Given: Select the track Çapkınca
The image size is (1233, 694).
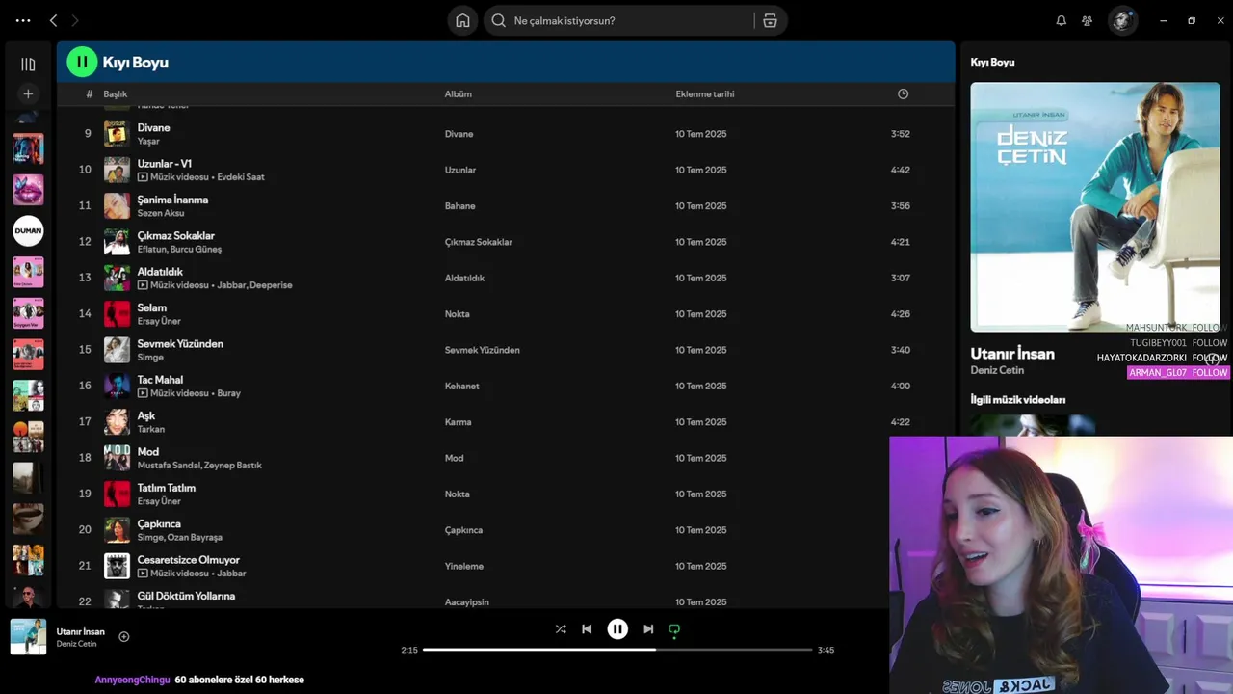Looking at the screenshot, I should [x=159, y=523].
